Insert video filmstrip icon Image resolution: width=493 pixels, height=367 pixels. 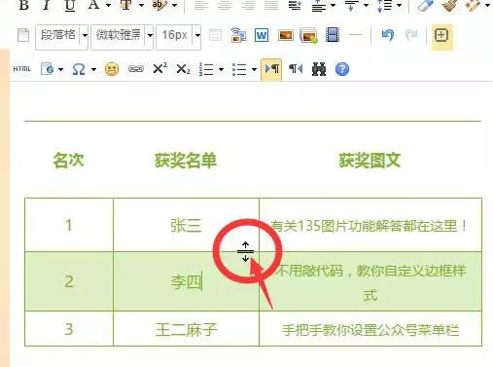click(x=333, y=35)
